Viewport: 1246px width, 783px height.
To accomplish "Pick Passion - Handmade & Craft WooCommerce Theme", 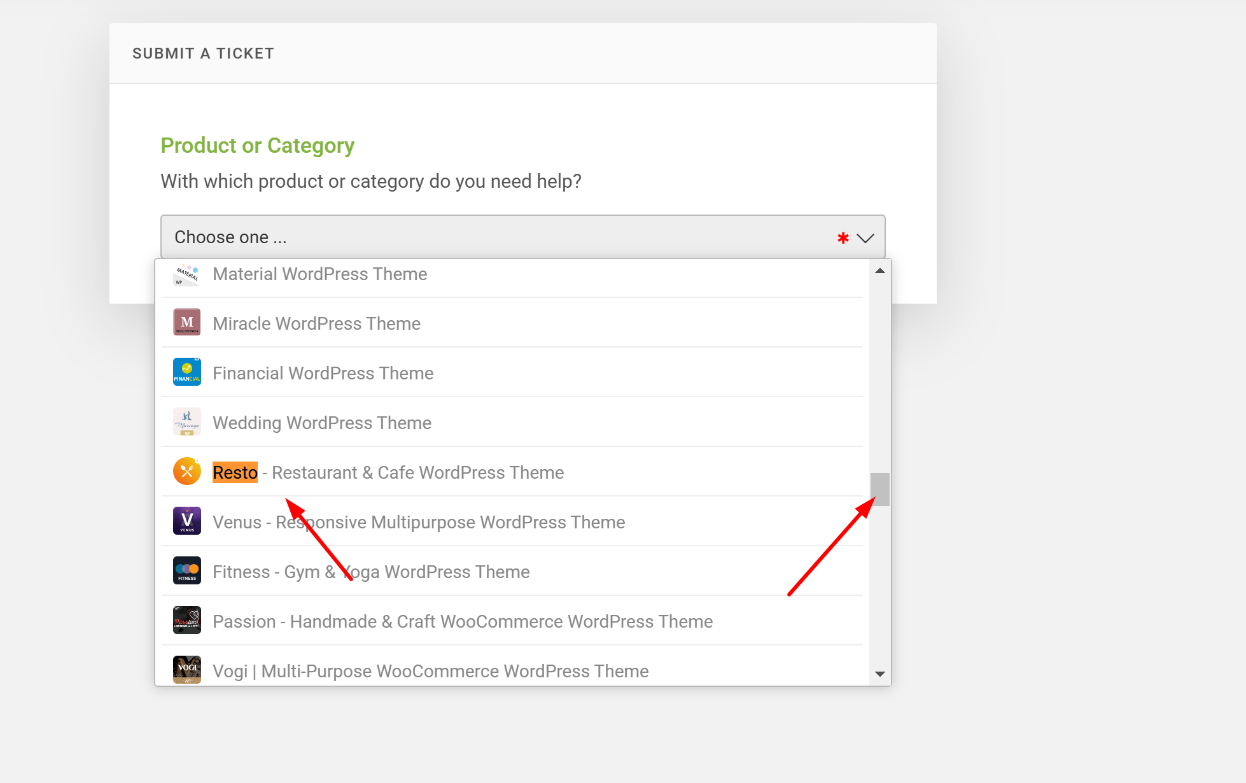I will coord(512,621).
